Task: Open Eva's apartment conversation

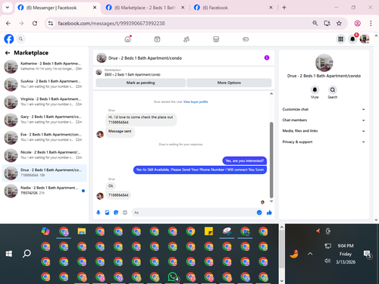Action: (44, 138)
